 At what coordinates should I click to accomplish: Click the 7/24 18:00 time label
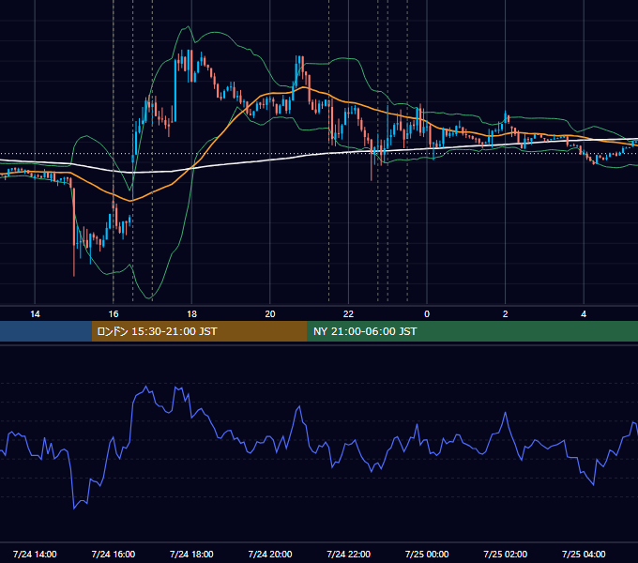click(x=191, y=554)
